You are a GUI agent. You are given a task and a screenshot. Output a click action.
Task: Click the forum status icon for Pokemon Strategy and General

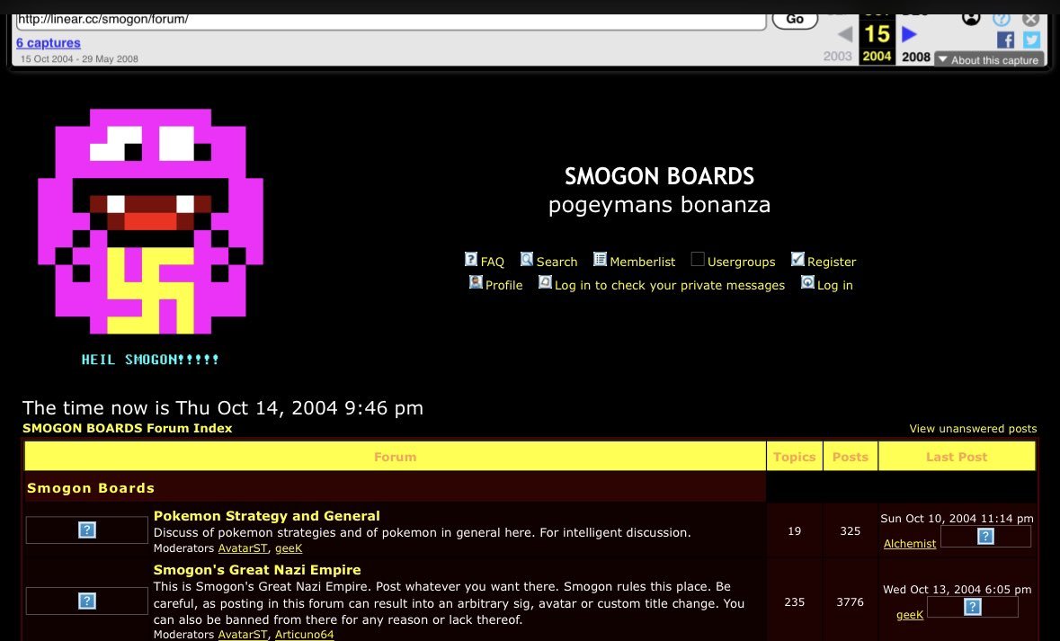[86, 530]
